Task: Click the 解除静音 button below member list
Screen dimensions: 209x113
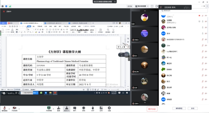Action: (x=179, y=108)
